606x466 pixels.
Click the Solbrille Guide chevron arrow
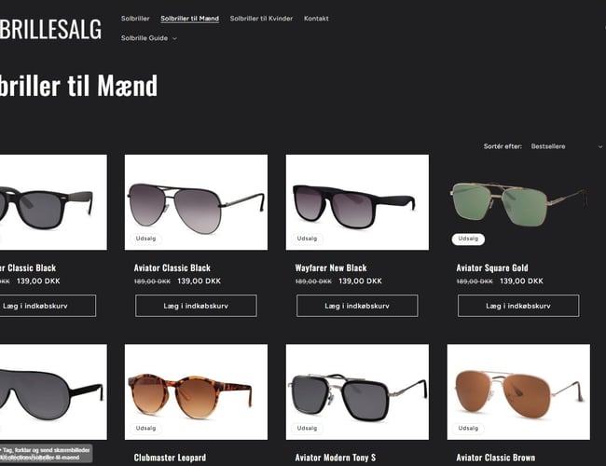click(174, 38)
